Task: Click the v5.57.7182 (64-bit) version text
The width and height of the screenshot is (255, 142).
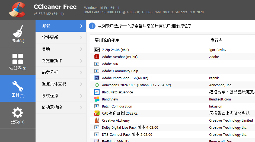Action: point(49,14)
